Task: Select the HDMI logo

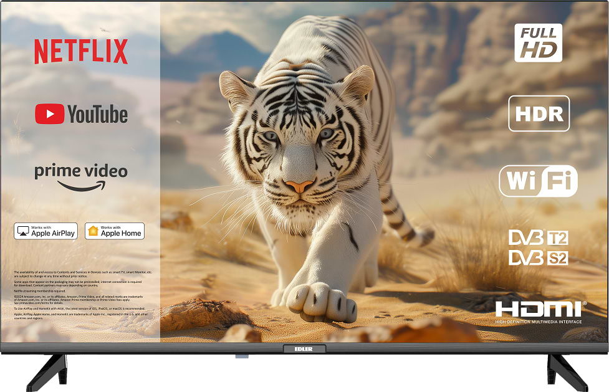Action: point(540,311)
